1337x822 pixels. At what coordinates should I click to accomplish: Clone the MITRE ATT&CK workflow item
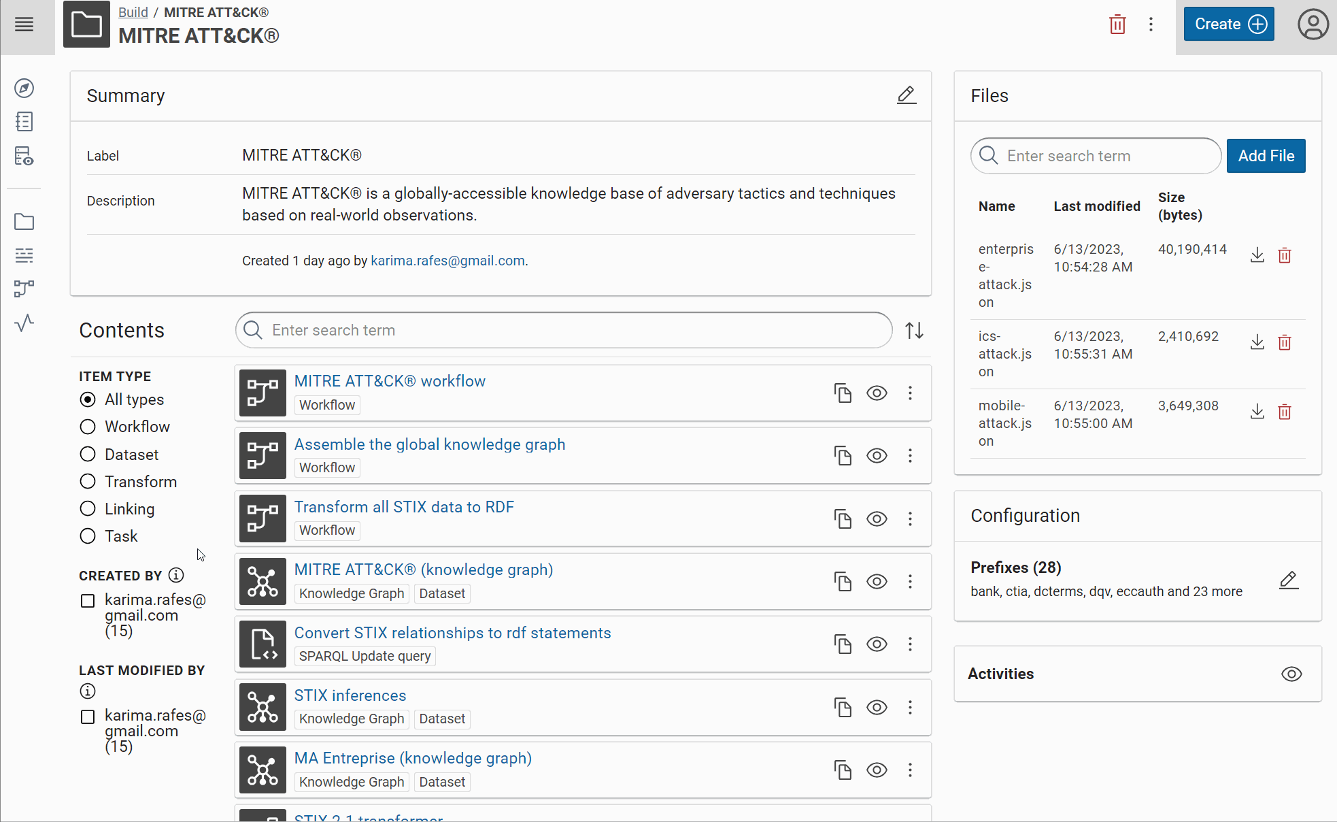(x=843, y=393)
